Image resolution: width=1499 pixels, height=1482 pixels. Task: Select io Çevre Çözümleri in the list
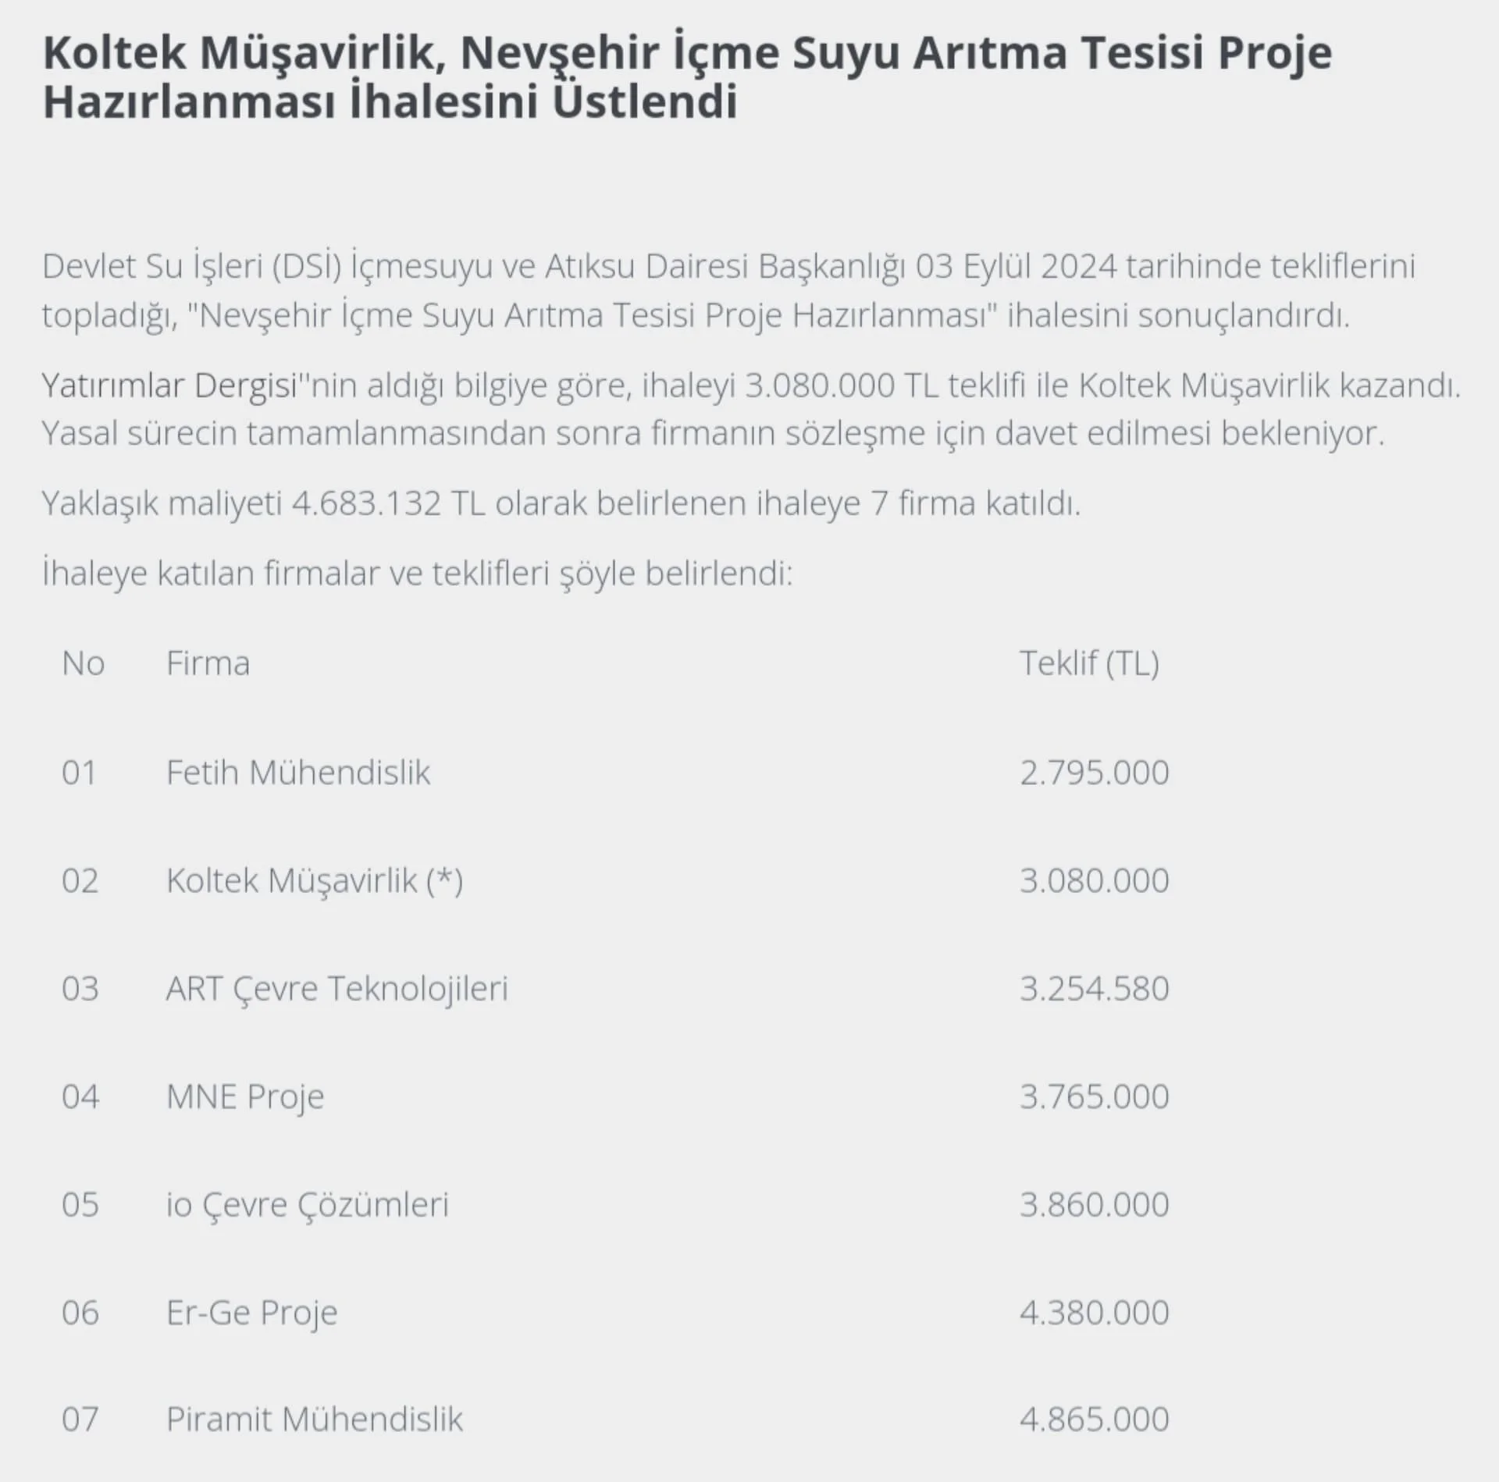(307, 1204)
